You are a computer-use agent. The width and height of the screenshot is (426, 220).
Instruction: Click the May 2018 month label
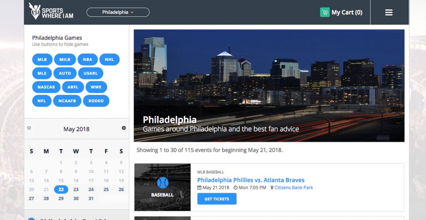click(77, 129)
